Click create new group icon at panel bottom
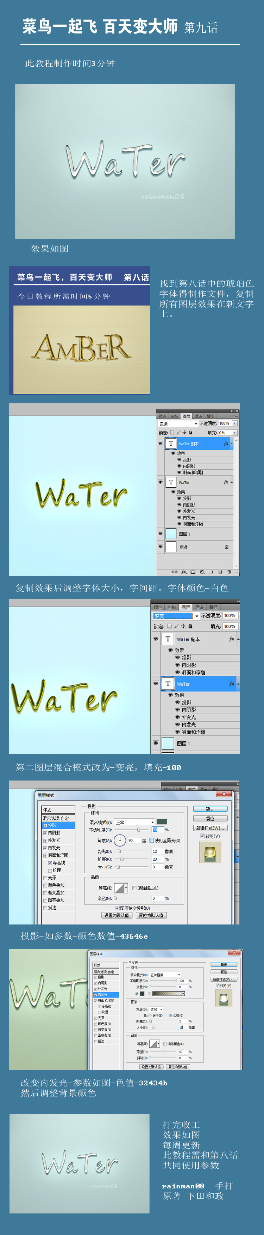Image resolution: width=264 pixels, height=1235 pixels. point(211,572)
